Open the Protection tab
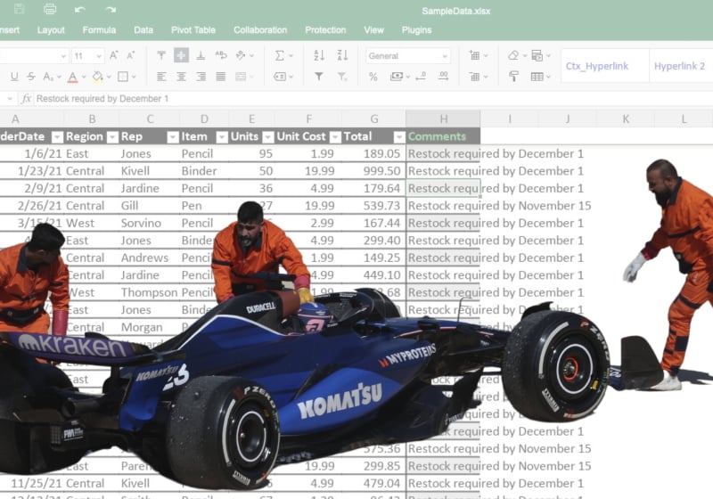The height and width of the screenshot is (499, 713). [x=325, y=30]
